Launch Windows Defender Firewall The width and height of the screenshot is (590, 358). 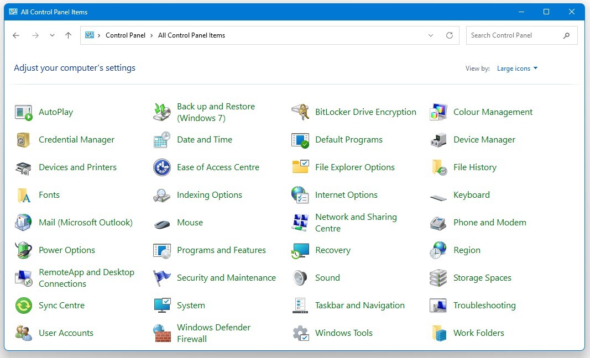(213, 333)
